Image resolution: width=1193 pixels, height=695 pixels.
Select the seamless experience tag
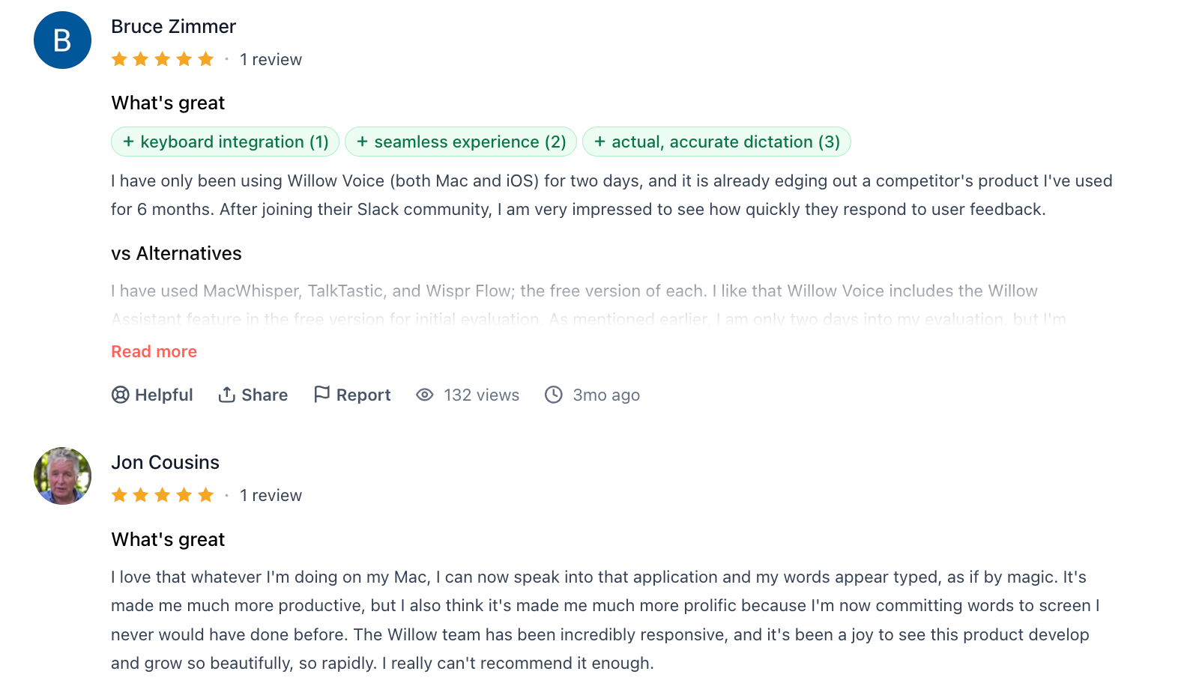[461, 142]
